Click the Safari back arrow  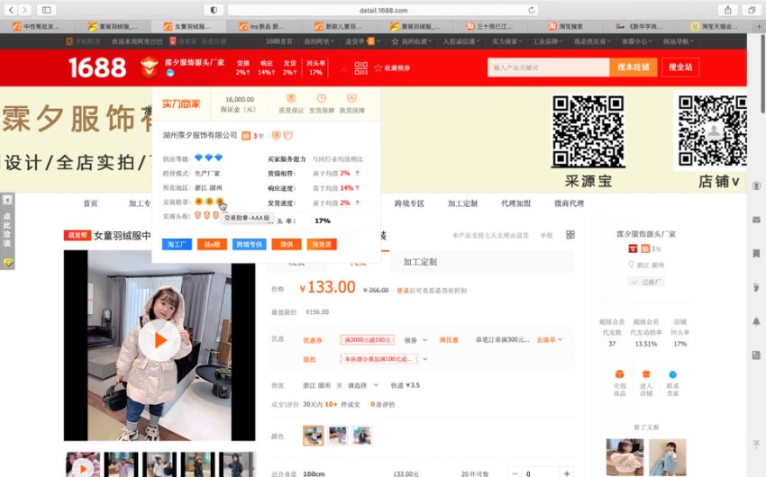pyautogui.click(x=10, y=10)
